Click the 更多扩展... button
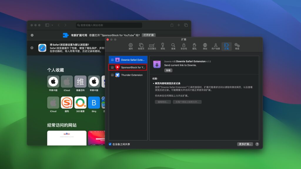Viewport: 301px width, 169px height. point(245,144)
